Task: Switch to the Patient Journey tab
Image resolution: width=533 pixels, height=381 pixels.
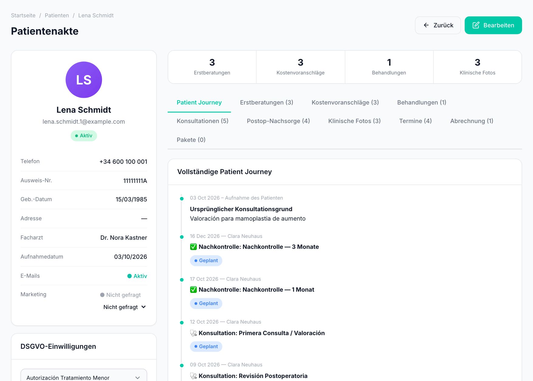Action: tap(199, 102)
